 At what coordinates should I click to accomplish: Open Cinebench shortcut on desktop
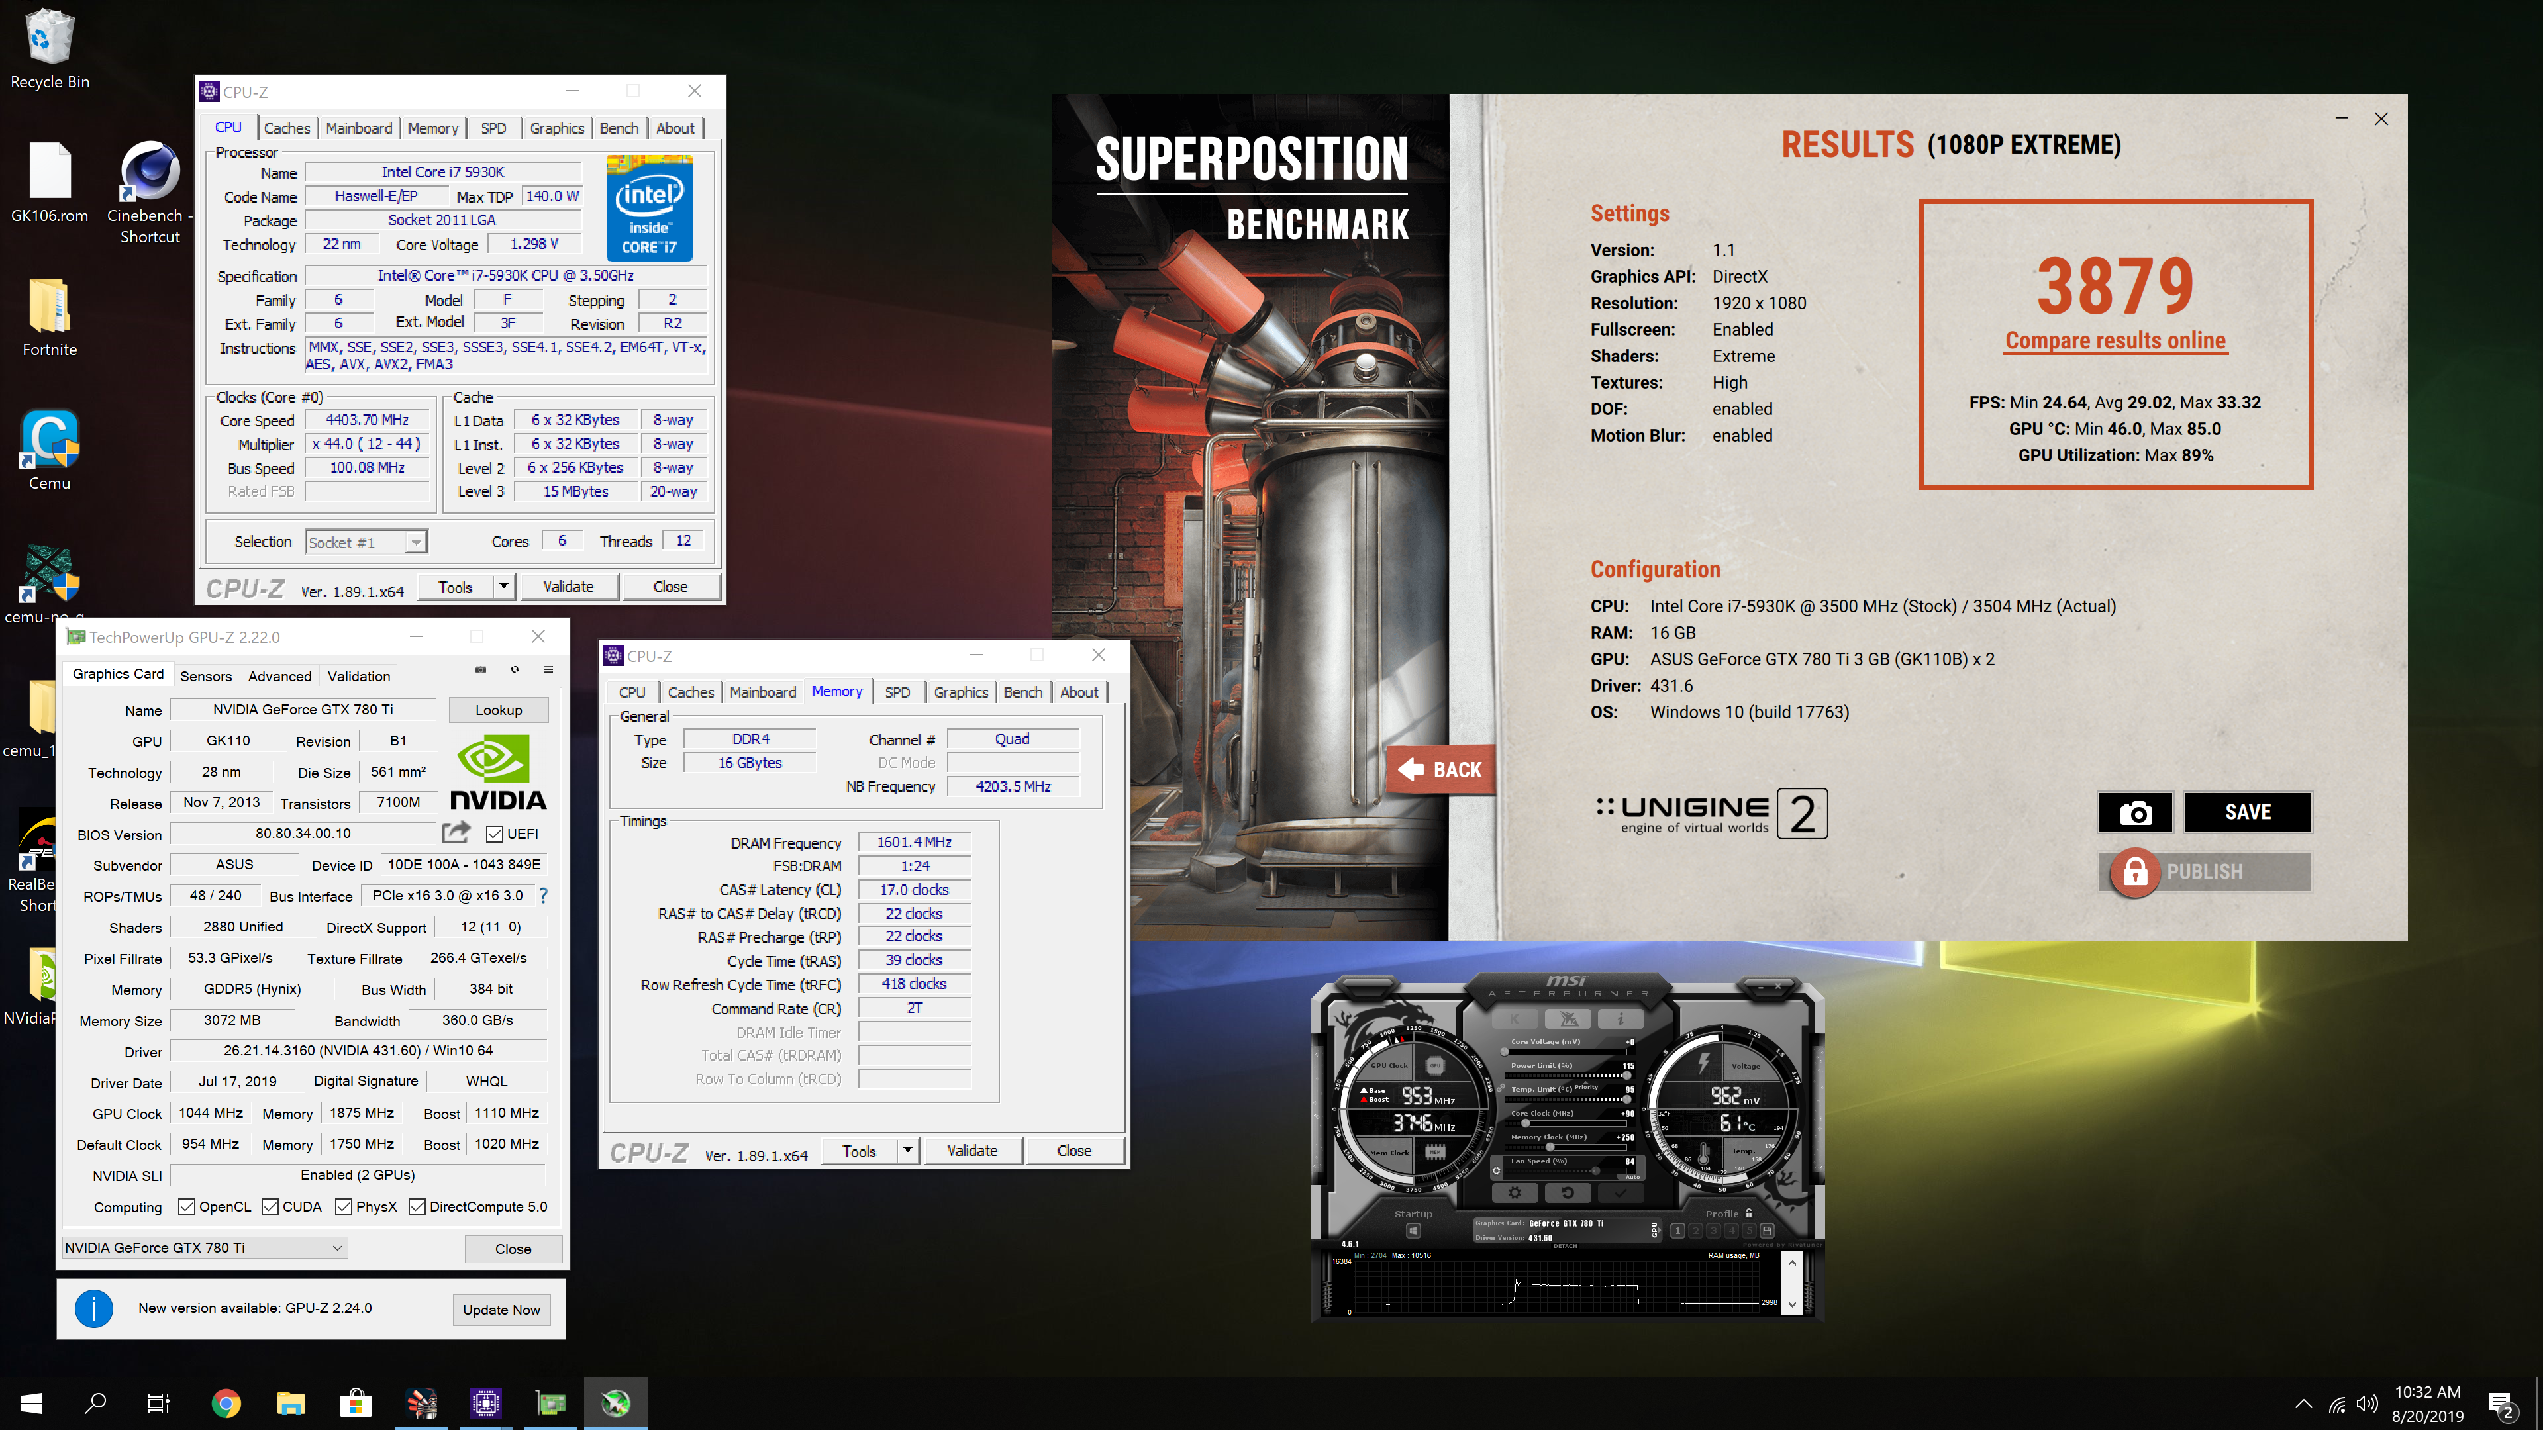click(150, 193)
